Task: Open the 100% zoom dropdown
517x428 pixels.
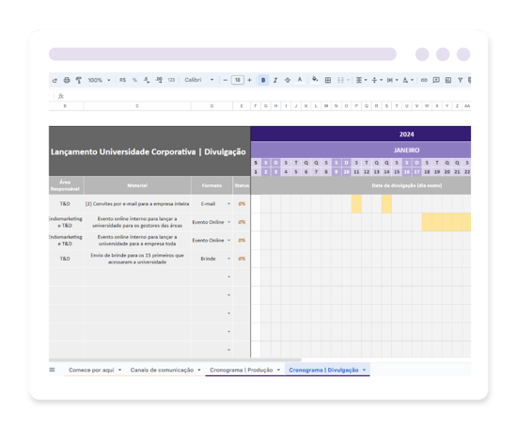Action: point(99,80)
